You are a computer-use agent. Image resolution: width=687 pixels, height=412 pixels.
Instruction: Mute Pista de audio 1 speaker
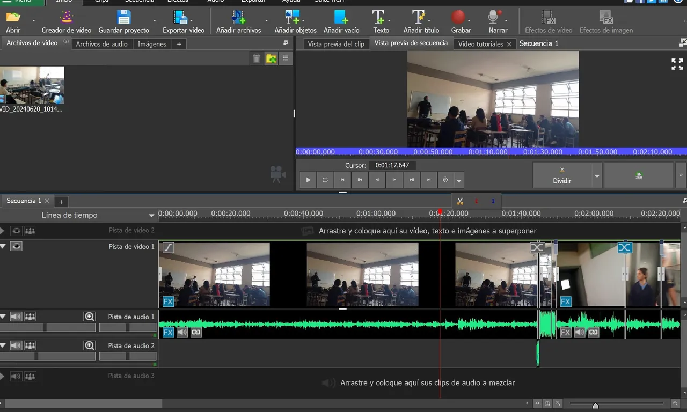(16, 317)
